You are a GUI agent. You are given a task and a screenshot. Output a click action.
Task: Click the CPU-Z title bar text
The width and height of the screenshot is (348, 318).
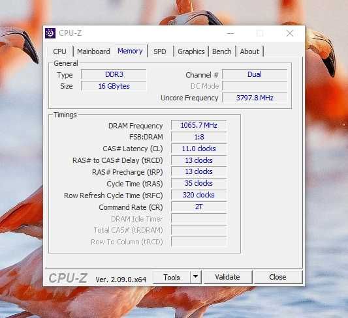point(71,33)
